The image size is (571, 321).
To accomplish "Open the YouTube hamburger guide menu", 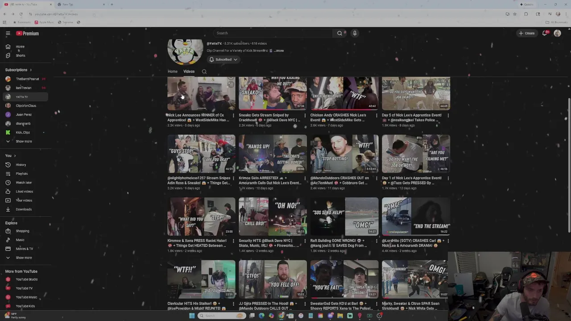I will tap(8, 33).
